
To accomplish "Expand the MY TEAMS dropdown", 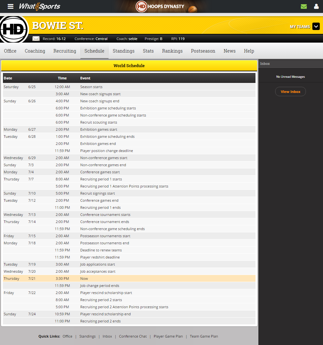I will click(x=316, y=26).
